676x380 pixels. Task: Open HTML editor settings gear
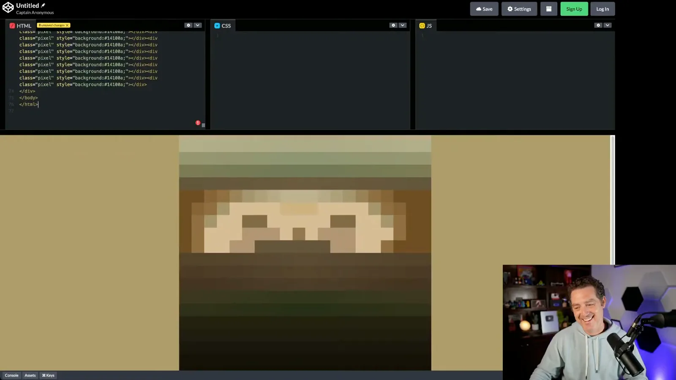tap(188, 25)
